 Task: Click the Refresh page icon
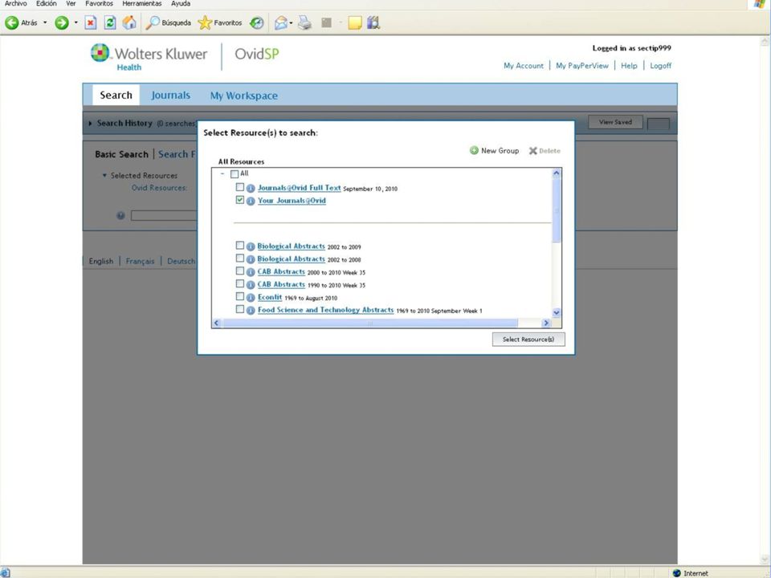click(110, 22)
